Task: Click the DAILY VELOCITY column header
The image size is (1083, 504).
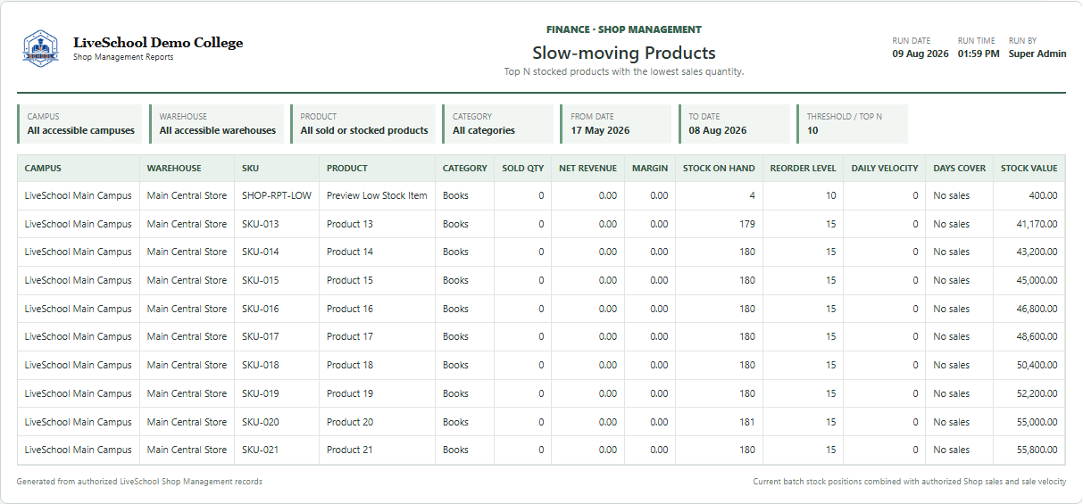Action: [885, 168]
